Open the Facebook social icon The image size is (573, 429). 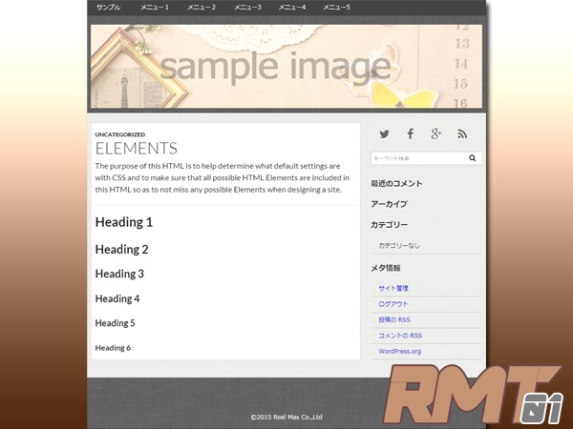click(411, 133)
